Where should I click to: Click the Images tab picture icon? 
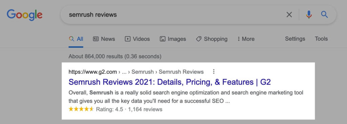point(162,39)
